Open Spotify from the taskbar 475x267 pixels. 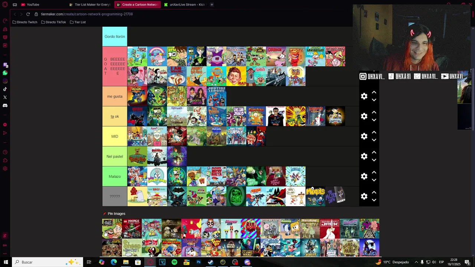click(174, 262)
